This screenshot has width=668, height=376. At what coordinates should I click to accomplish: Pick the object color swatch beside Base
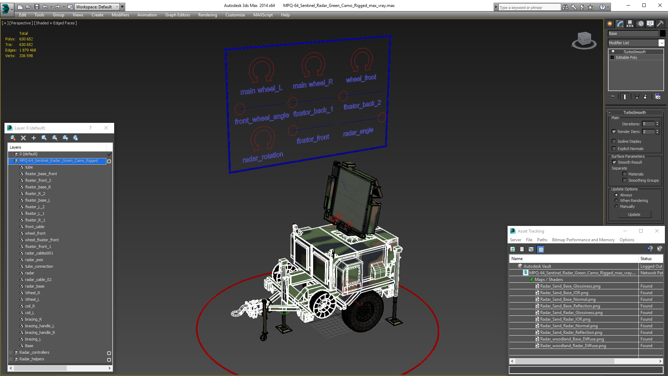coord(663,33)
